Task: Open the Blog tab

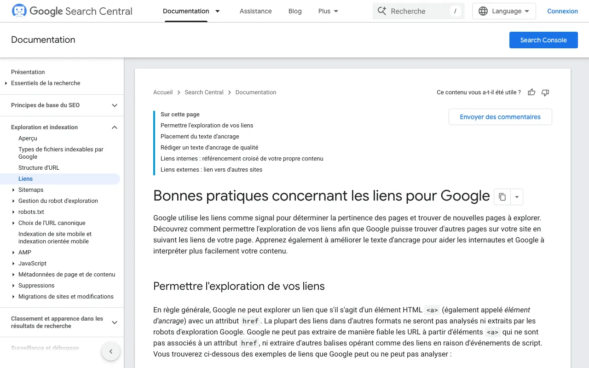Action: [295, 11]
